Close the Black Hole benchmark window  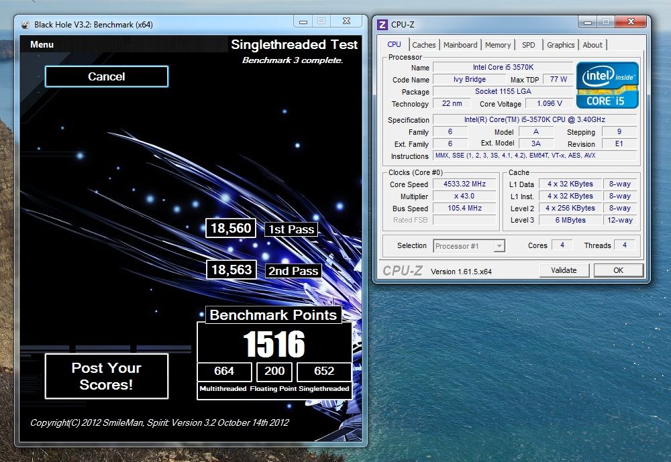[x=347, y=21]
